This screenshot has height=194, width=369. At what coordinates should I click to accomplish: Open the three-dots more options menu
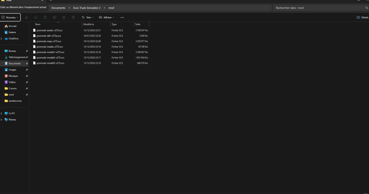click(122, 17)
